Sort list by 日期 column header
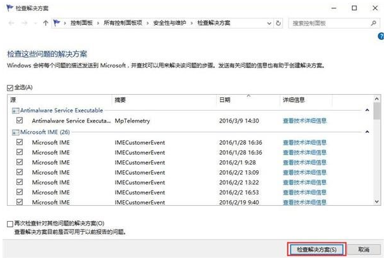The image size is (387, 258). click(x=248, y=100)
